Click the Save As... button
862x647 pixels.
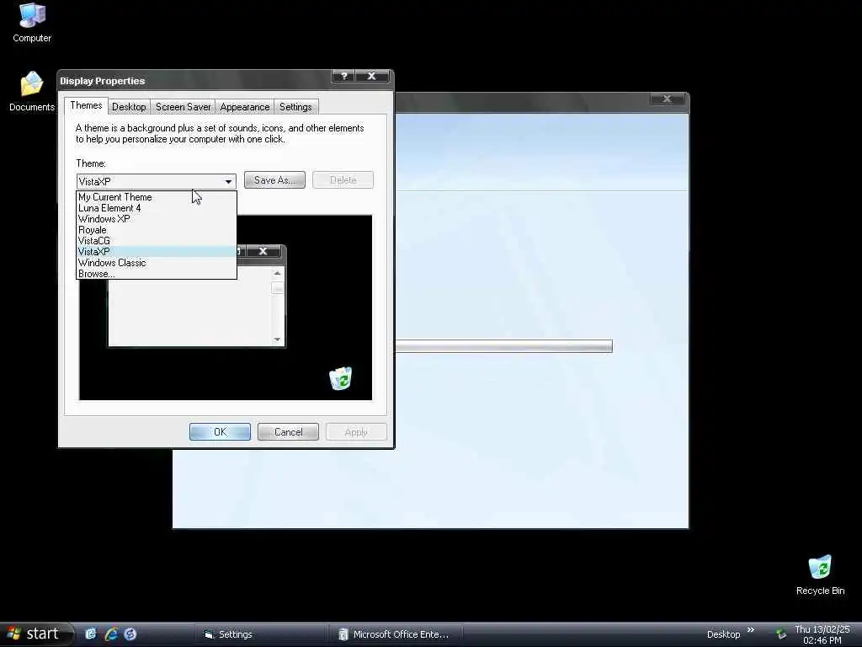[274, 180]
